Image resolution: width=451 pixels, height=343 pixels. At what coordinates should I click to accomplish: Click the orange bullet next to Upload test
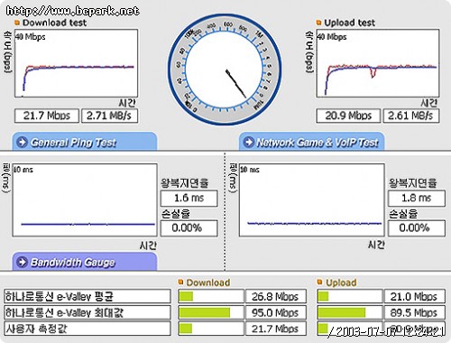[319, 23]
